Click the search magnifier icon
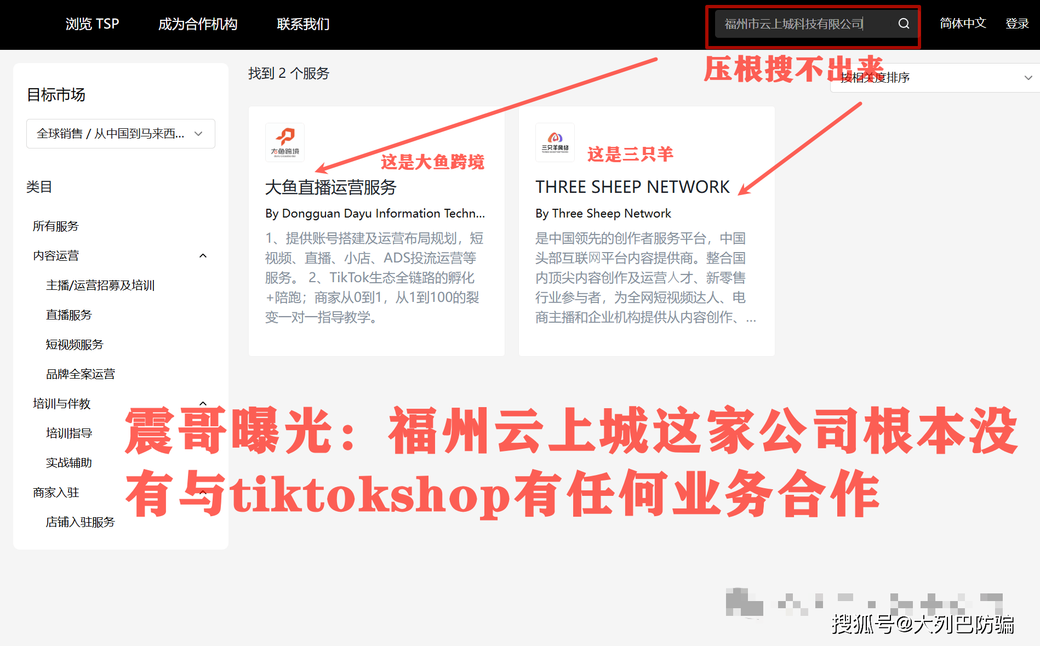The height and width of the screenshot is (646, 1040). (x=904, y=24)
